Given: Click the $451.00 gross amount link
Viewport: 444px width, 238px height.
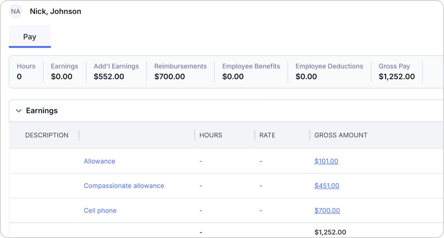Looking at the screenshot, I should (x=327, y=186).
